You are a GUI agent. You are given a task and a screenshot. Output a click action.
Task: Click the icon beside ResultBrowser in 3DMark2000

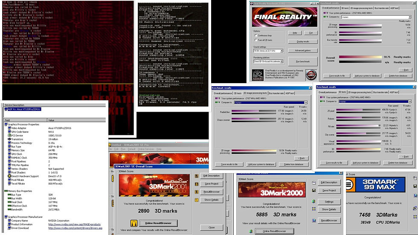point(314,220)
